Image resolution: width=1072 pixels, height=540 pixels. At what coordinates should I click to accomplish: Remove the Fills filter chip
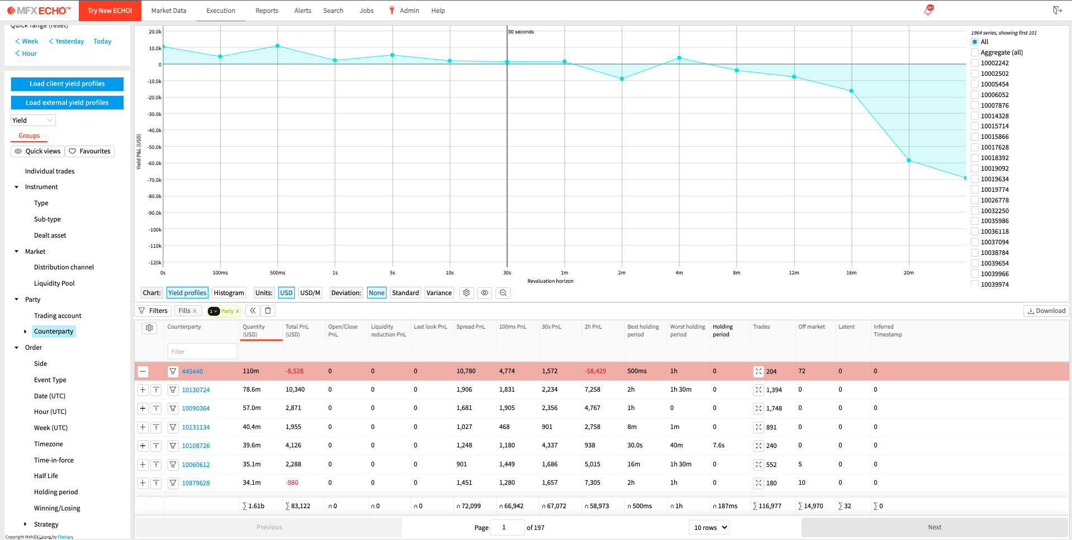[195, 311]
